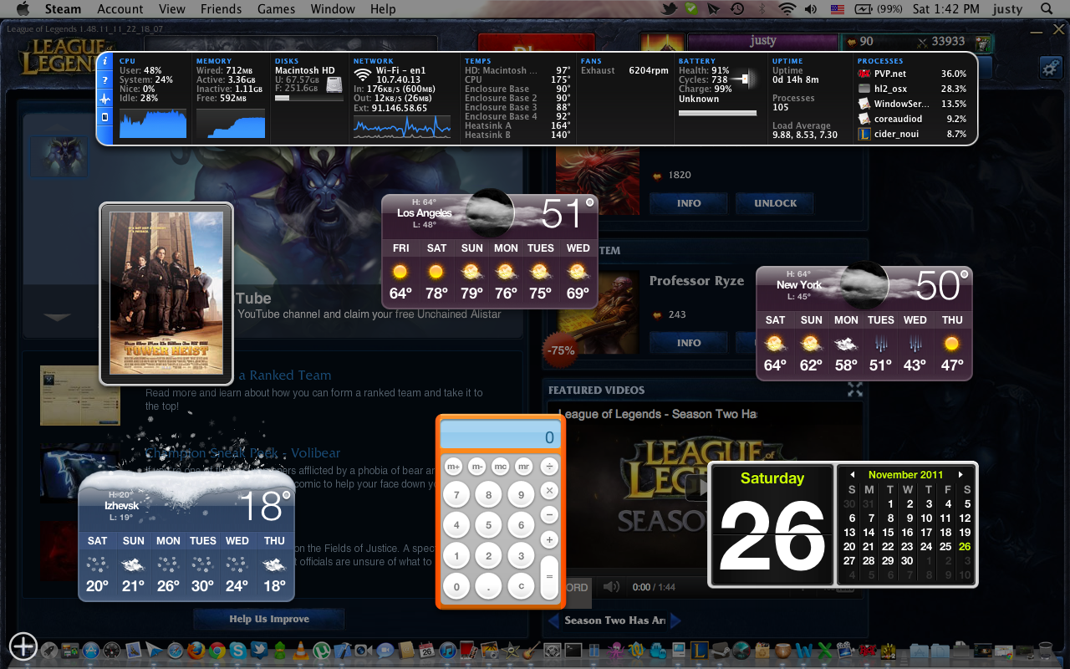Screen dimensions: 1070x669
Task: Open League of Legends Dock icon
Action: [x=699, y=650]
